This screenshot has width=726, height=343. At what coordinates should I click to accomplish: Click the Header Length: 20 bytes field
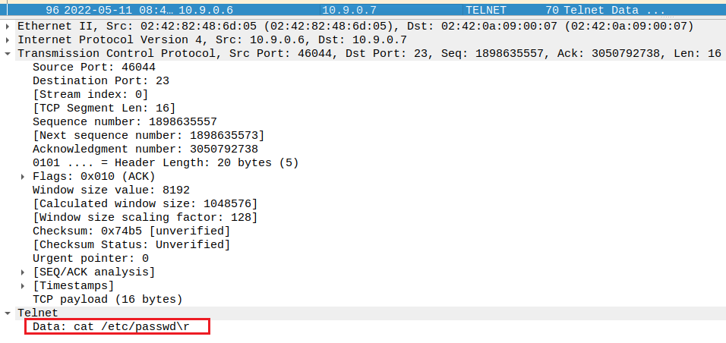(x=165, y=162)
